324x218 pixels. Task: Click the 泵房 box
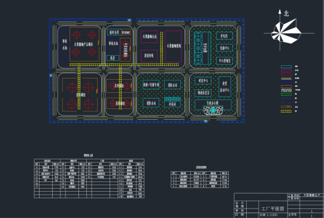tap(113, 58)
